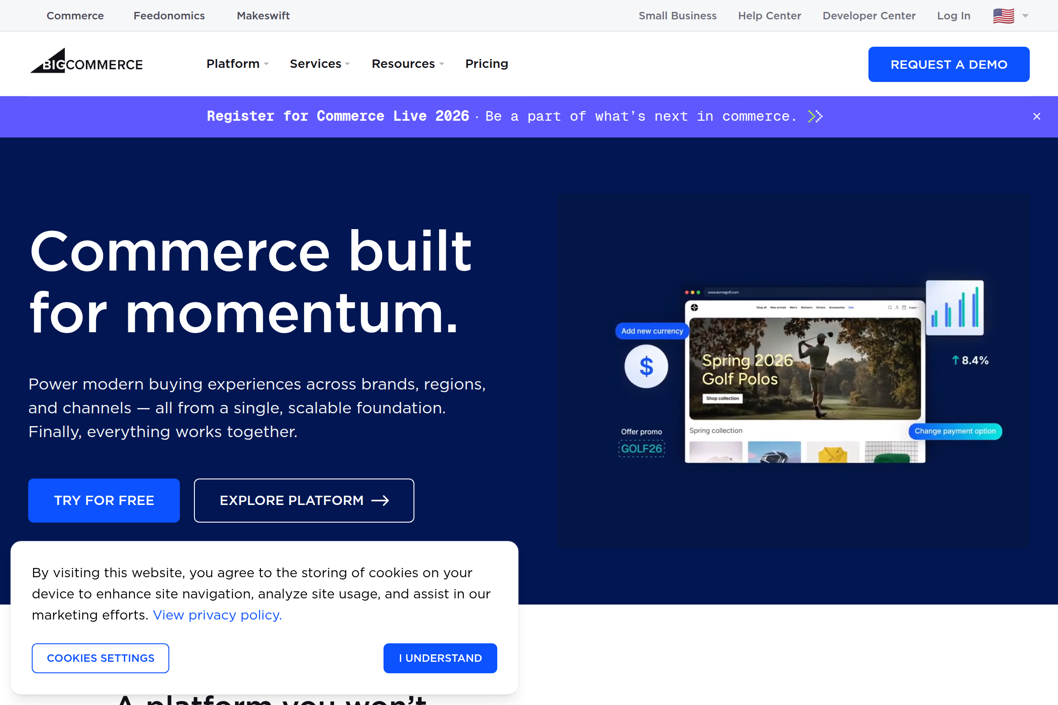Click the Try For Free button
1058x705 pixels.
click(x=104, y=500)
